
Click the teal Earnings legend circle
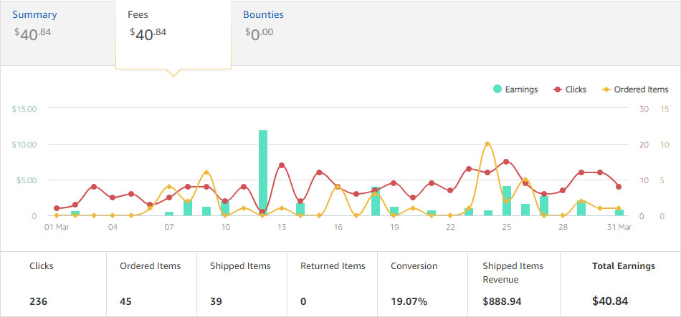coord(497,89)
